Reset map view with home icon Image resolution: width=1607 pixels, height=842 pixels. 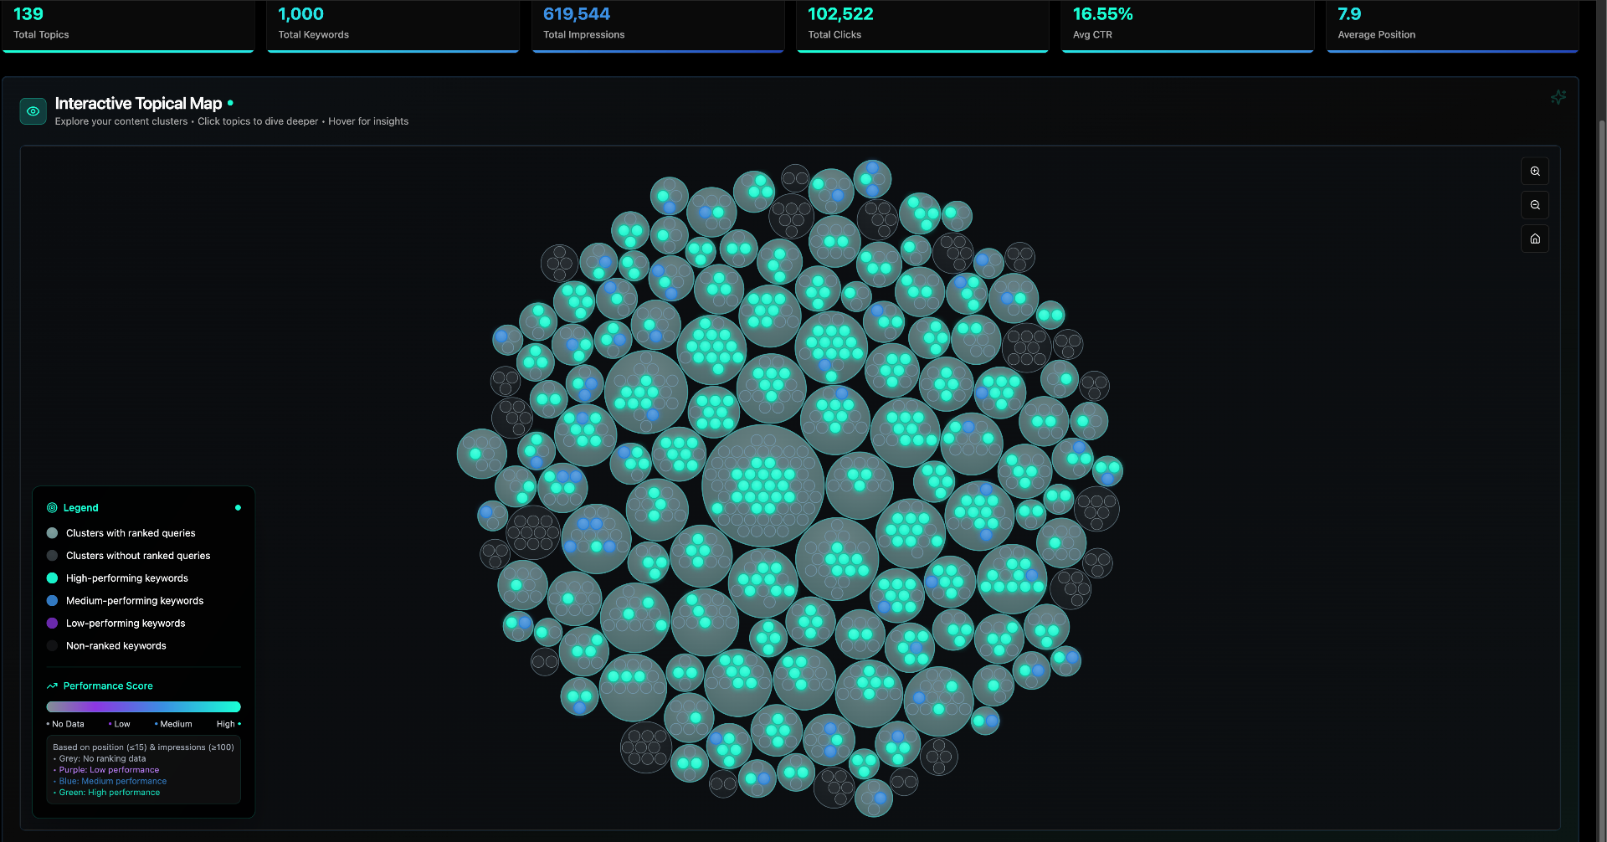pos(1534,239)
